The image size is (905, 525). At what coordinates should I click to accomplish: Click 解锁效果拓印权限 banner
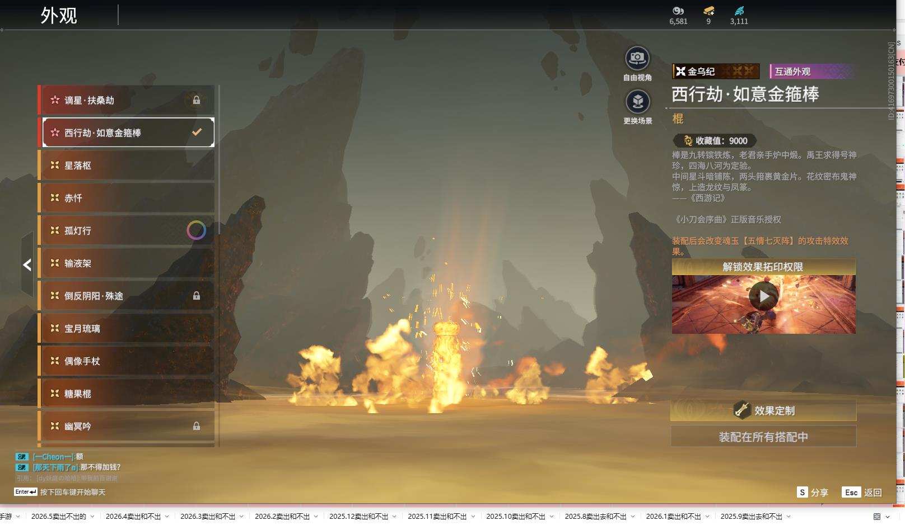(x=763, y=267)
